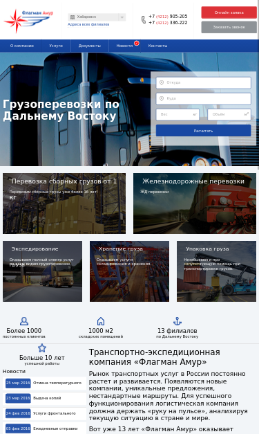The image size is (259, 434).
Task: Click the 24 фев 2016 date badge
Action: (x=18, y=413)
